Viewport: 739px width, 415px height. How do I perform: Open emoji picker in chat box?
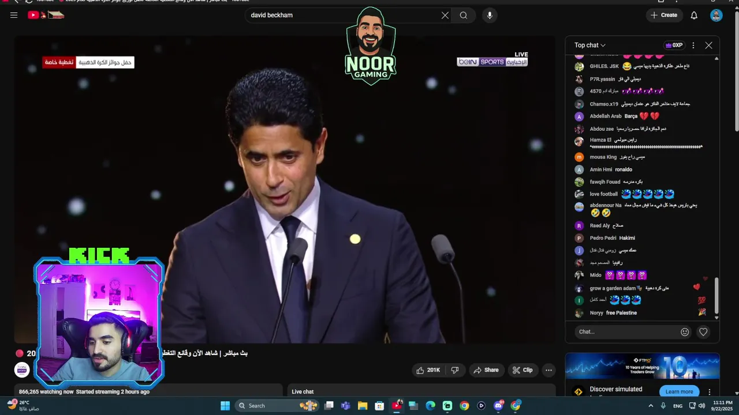(x=685, y=332)
